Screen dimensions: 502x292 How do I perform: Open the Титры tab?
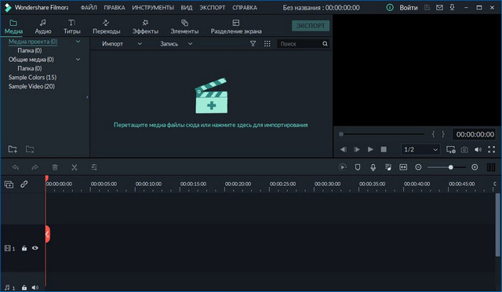click(x=71, y=27)
